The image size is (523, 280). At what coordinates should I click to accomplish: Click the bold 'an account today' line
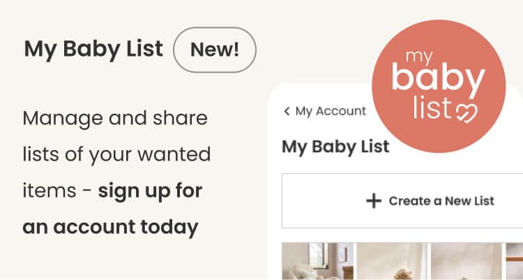click(110, 227)
